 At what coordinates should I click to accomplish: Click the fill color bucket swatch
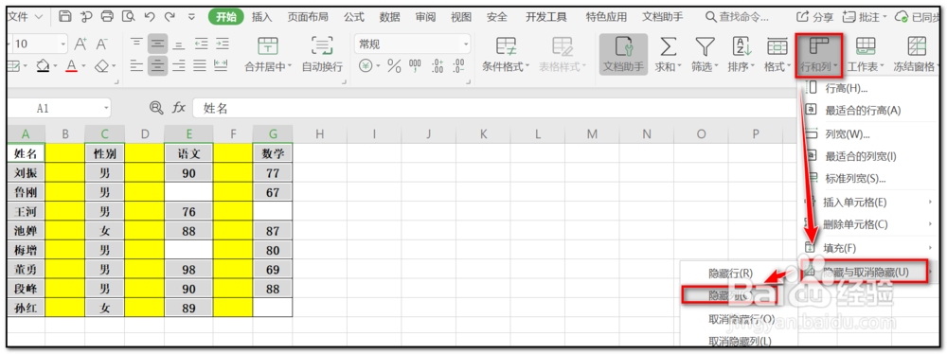(x=43, y=65)
